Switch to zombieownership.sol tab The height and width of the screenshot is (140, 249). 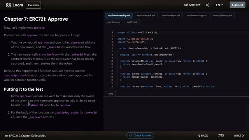119,16
